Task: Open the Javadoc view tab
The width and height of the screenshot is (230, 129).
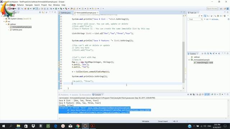Action: pyautogui.click(x=74, y=95)
